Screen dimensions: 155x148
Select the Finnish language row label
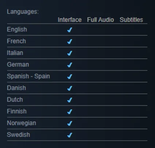click(x=17, y=111)
